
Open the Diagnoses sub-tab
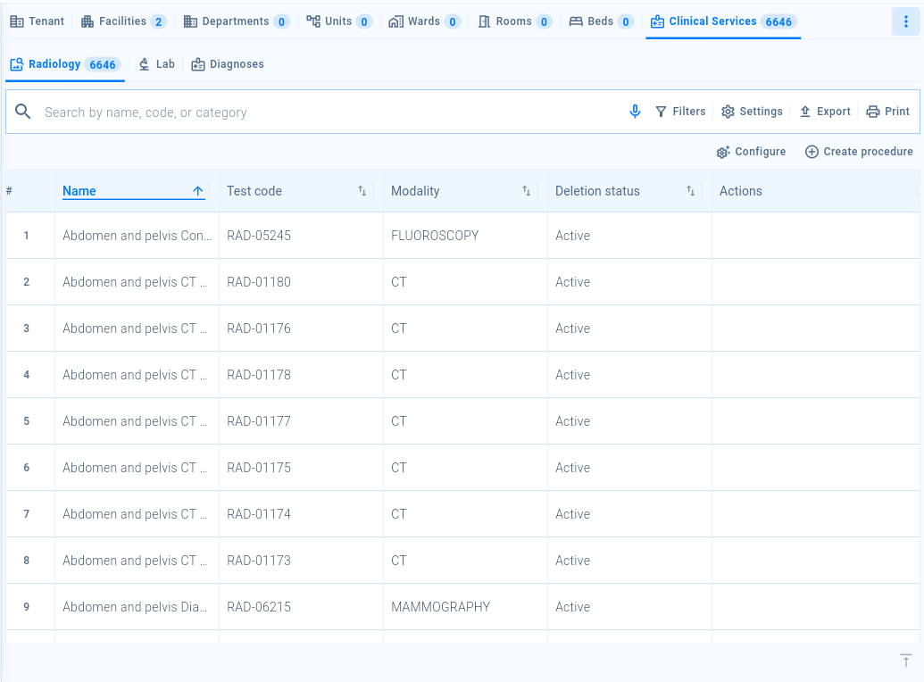coord(228,64)
